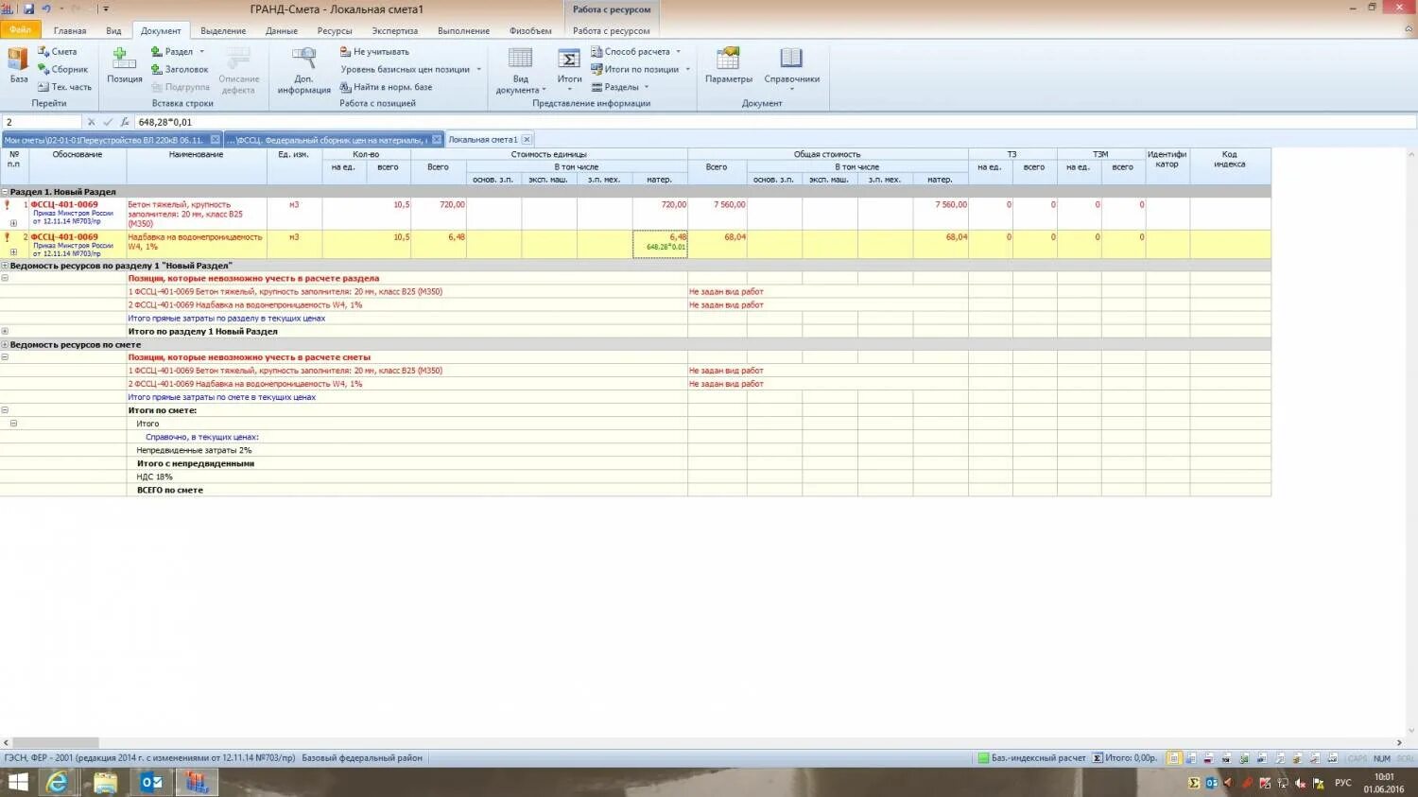Select first view mode icon in status bar
Image resolution: width=1418 pixels, height=797 pixels.
coord(1173,758)
